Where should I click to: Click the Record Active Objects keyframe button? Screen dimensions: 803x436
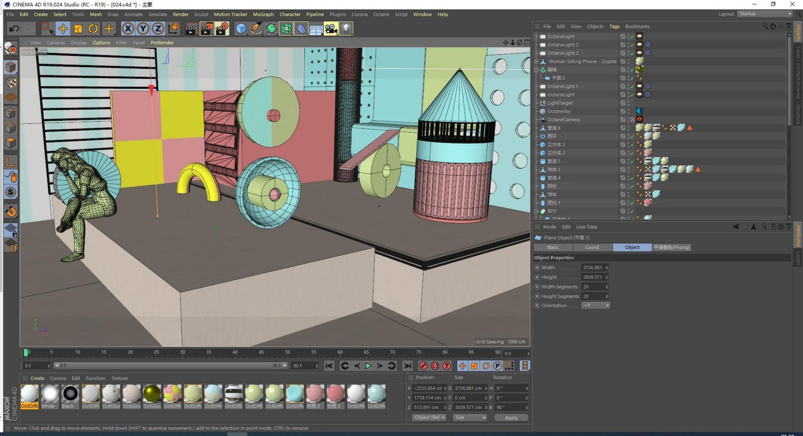click(423, 366)
